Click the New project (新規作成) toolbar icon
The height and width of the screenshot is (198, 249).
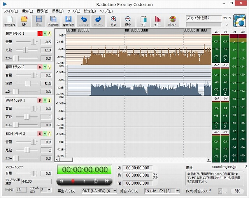(x=10, y=21)
